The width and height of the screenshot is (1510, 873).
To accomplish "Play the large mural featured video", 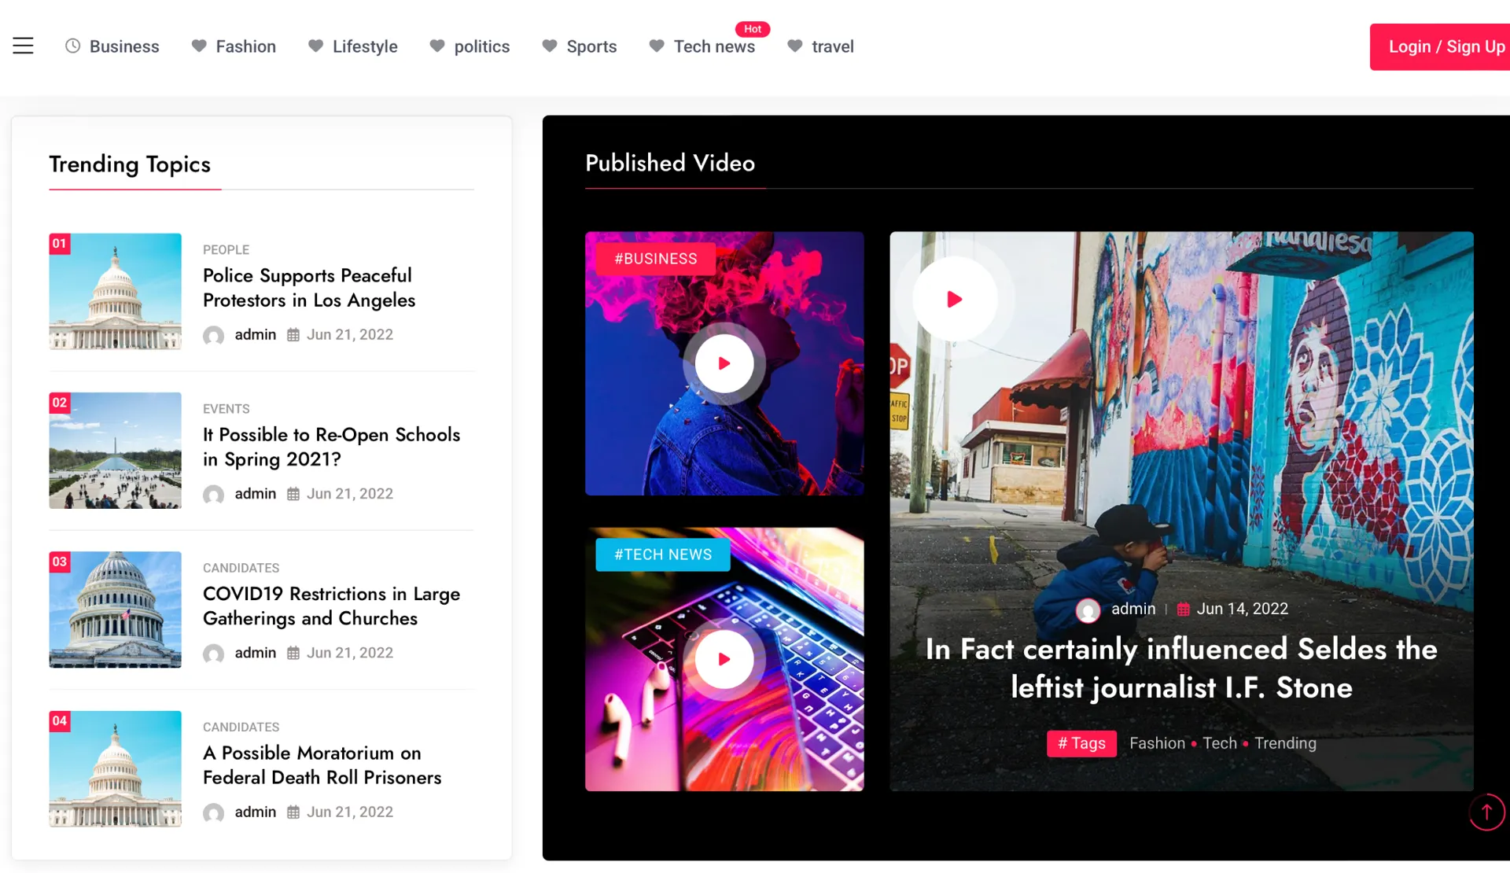I will [x=954, y=299].
